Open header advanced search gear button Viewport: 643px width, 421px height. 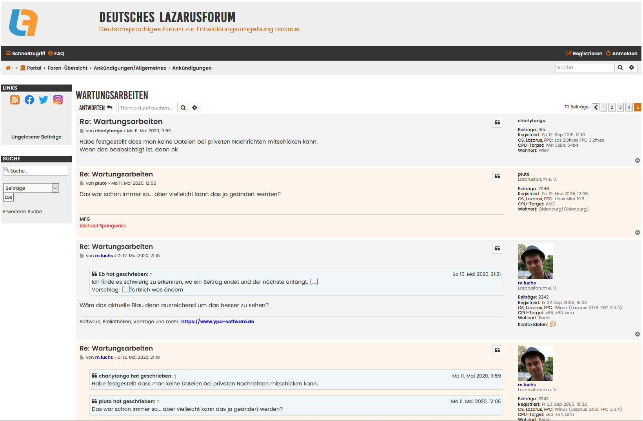631,68
